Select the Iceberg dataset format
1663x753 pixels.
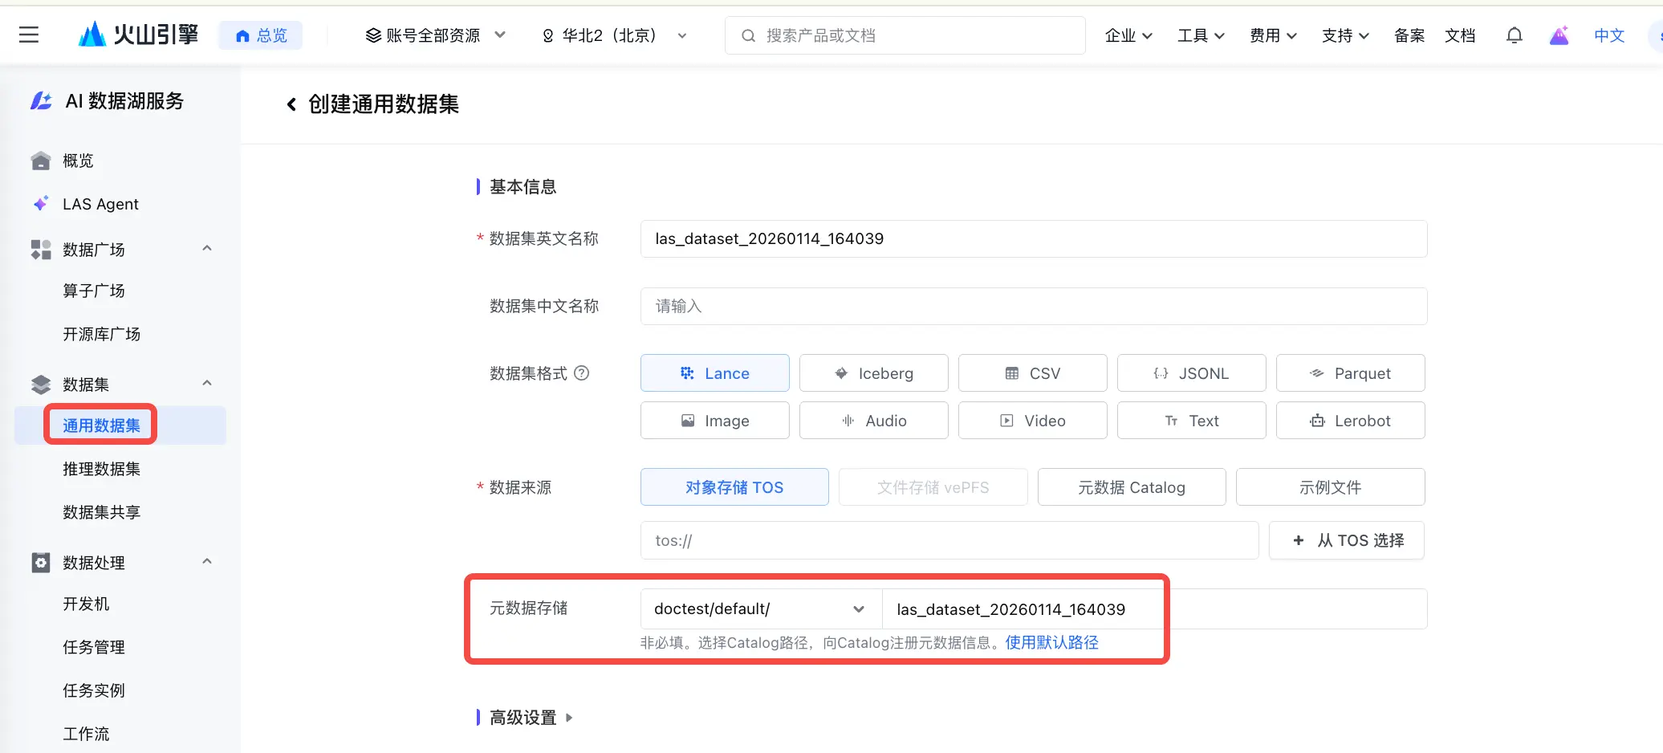873,373
